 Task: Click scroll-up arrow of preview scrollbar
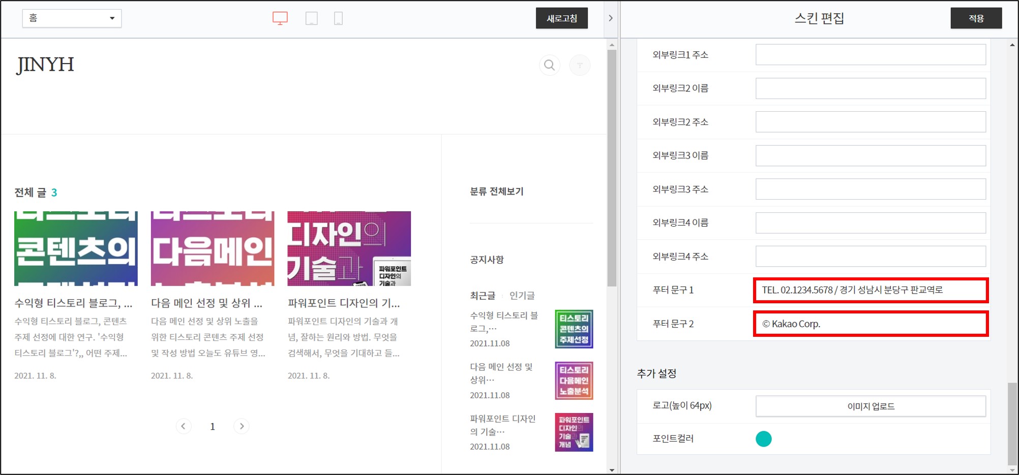(612, 45)
